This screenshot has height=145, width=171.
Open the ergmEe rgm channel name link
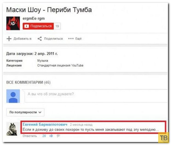[34, 19]
